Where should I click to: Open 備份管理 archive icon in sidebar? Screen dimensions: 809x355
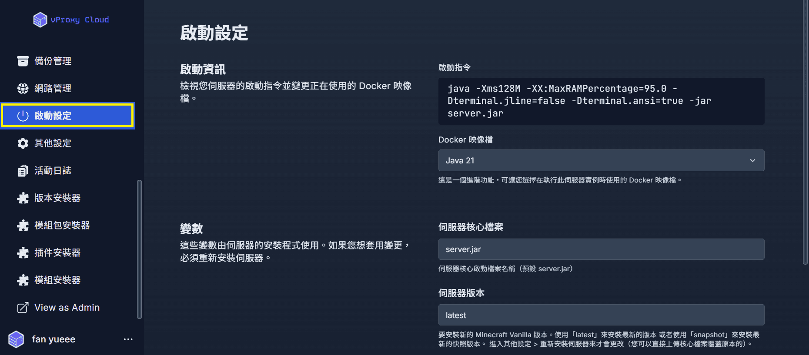23,61
